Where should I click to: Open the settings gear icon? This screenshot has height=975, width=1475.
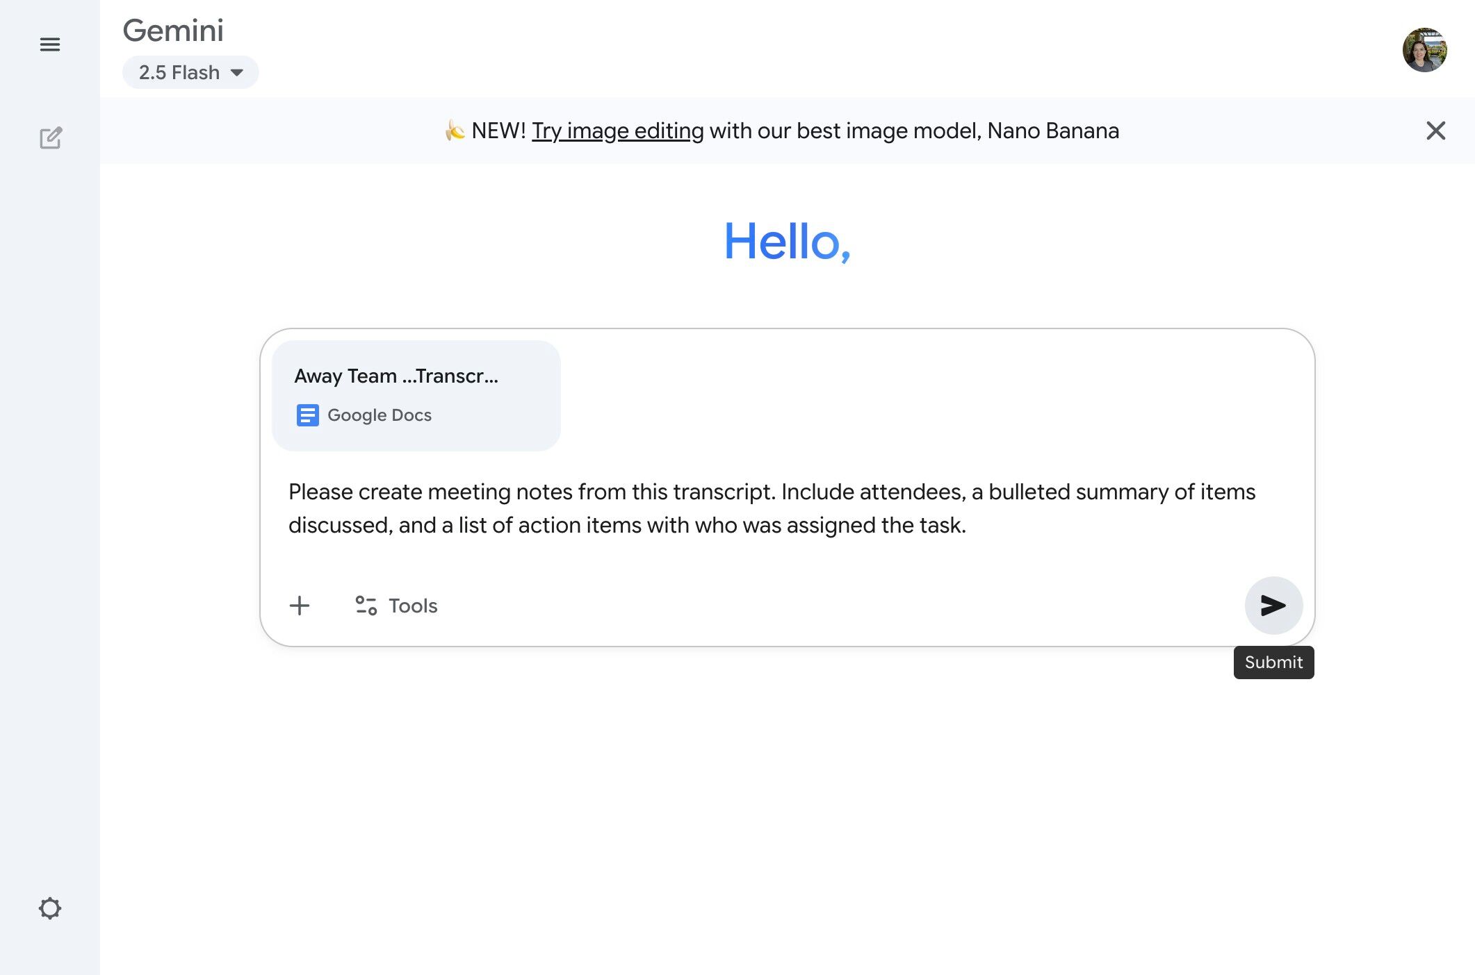pyautogui.click(x=49, y=908)
